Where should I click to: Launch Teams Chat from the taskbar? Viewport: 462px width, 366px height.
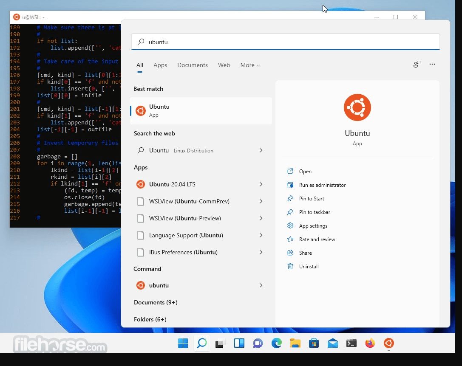(258, 343)
